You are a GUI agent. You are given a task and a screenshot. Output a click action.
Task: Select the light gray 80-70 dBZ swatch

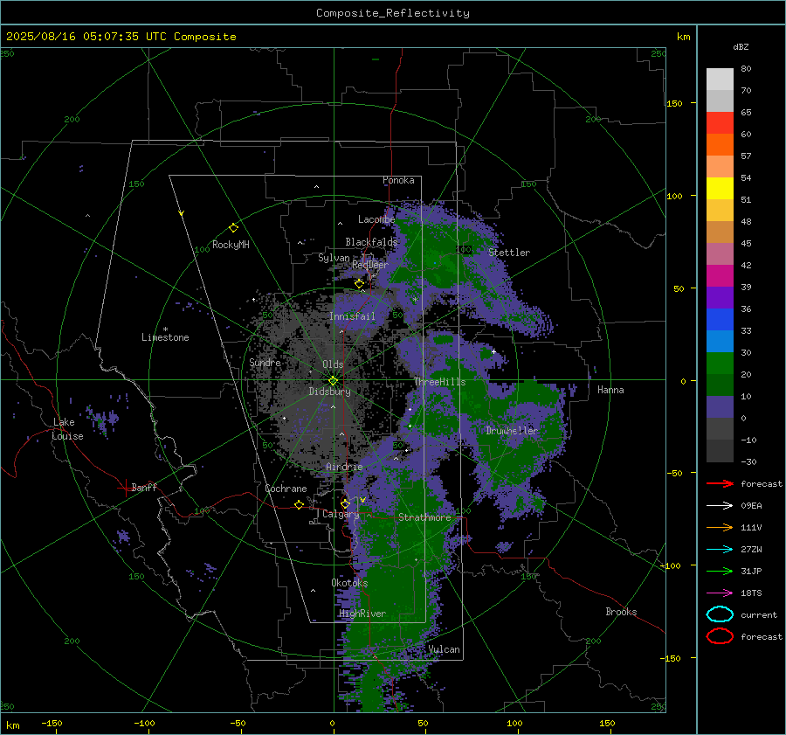[x=720, y=80]
